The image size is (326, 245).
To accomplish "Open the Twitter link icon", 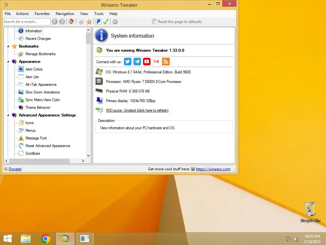I will coord(128,62).
